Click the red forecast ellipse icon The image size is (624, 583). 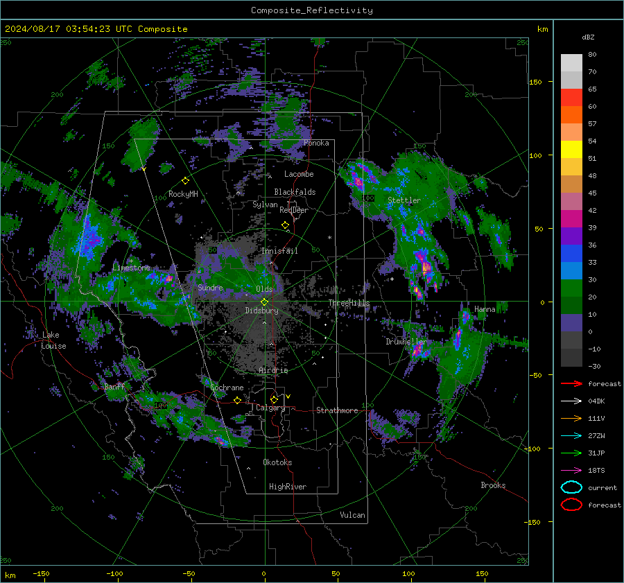pos(571,505)
